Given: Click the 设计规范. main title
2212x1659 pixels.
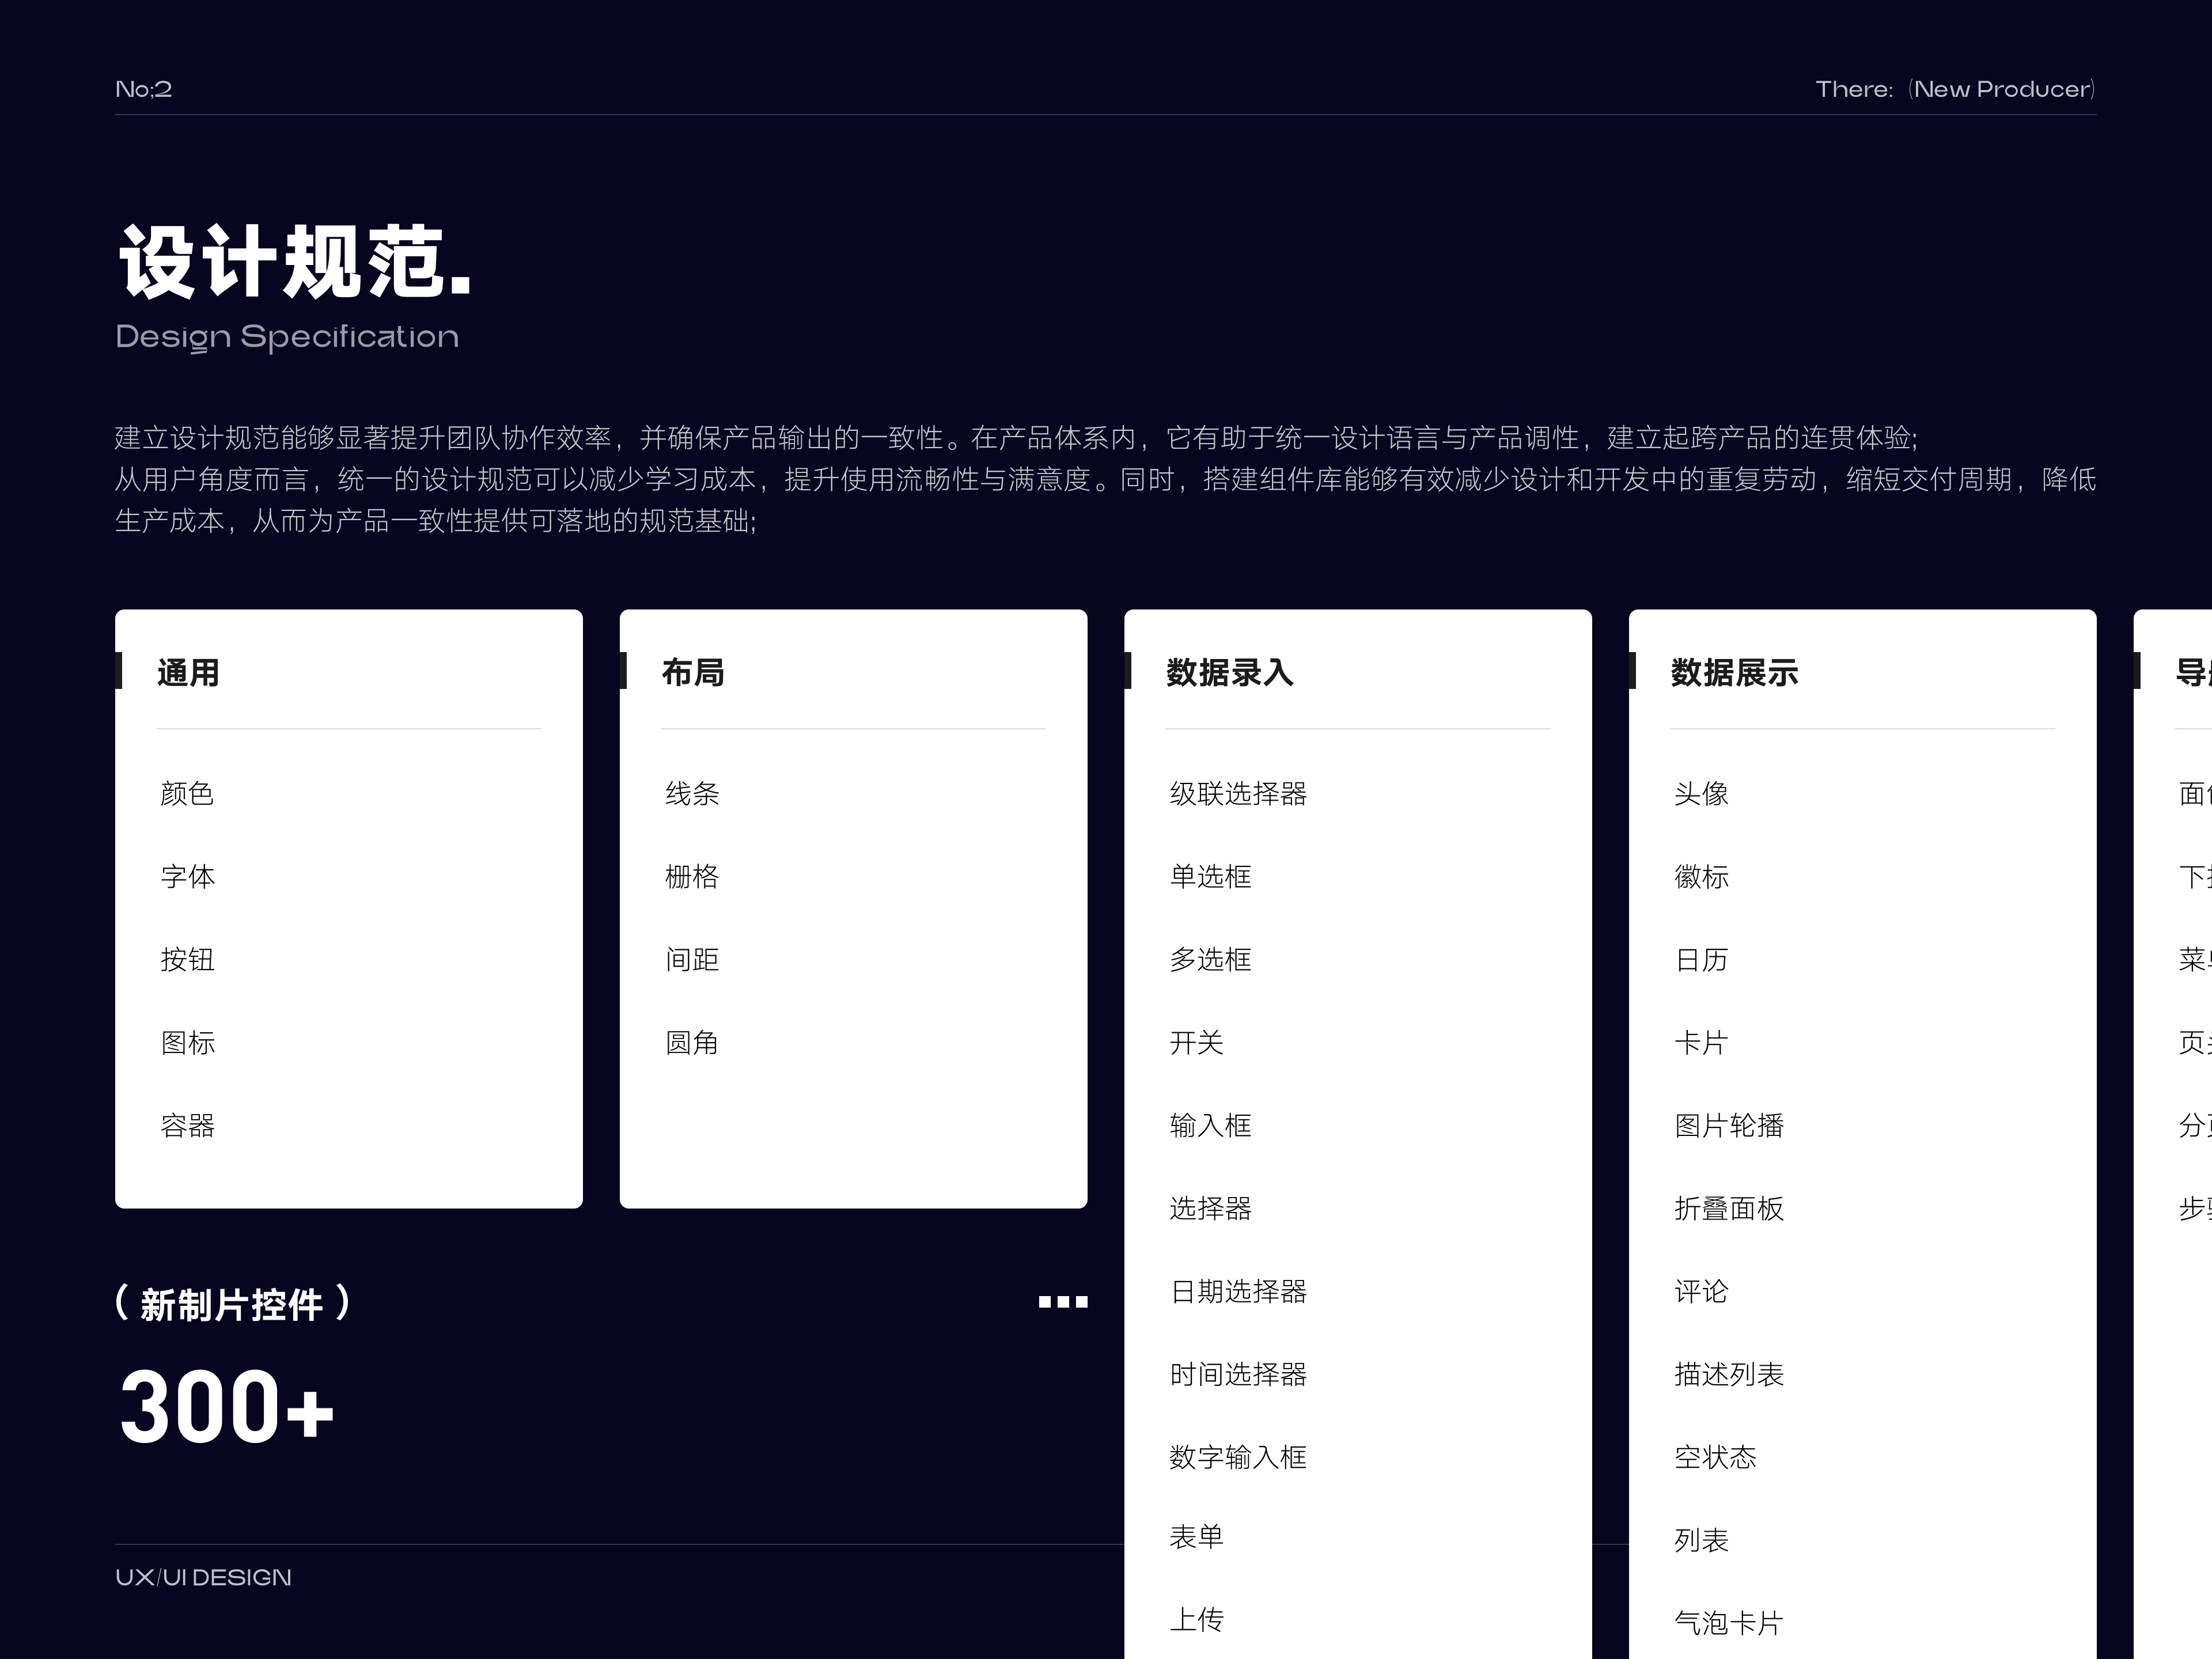Looking at the screenshot, I should (295, 262).
